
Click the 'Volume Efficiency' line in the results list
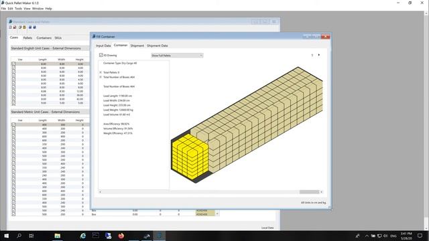click(118, 129)
